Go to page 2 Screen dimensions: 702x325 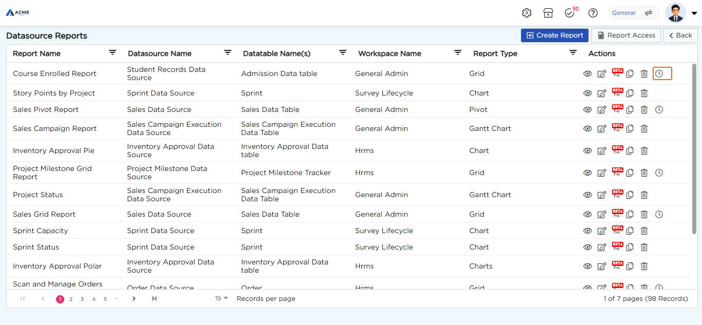[x=71, y=299]
